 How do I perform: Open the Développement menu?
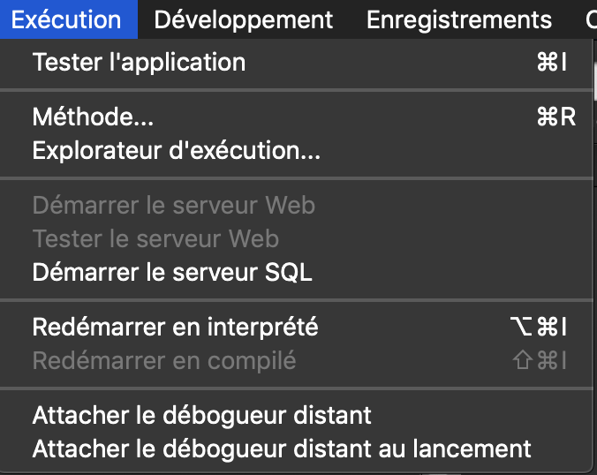244,19
